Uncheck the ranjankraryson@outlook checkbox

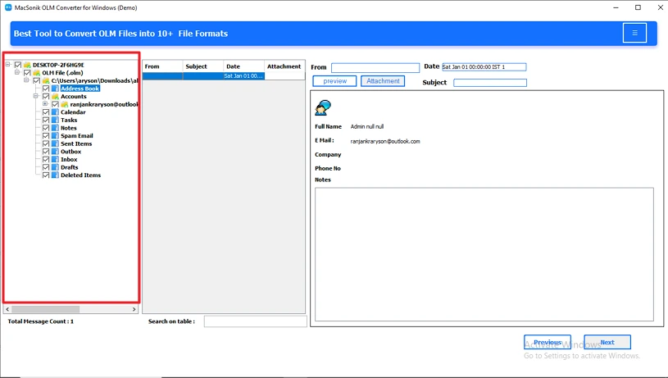click(x=56, y=104)
